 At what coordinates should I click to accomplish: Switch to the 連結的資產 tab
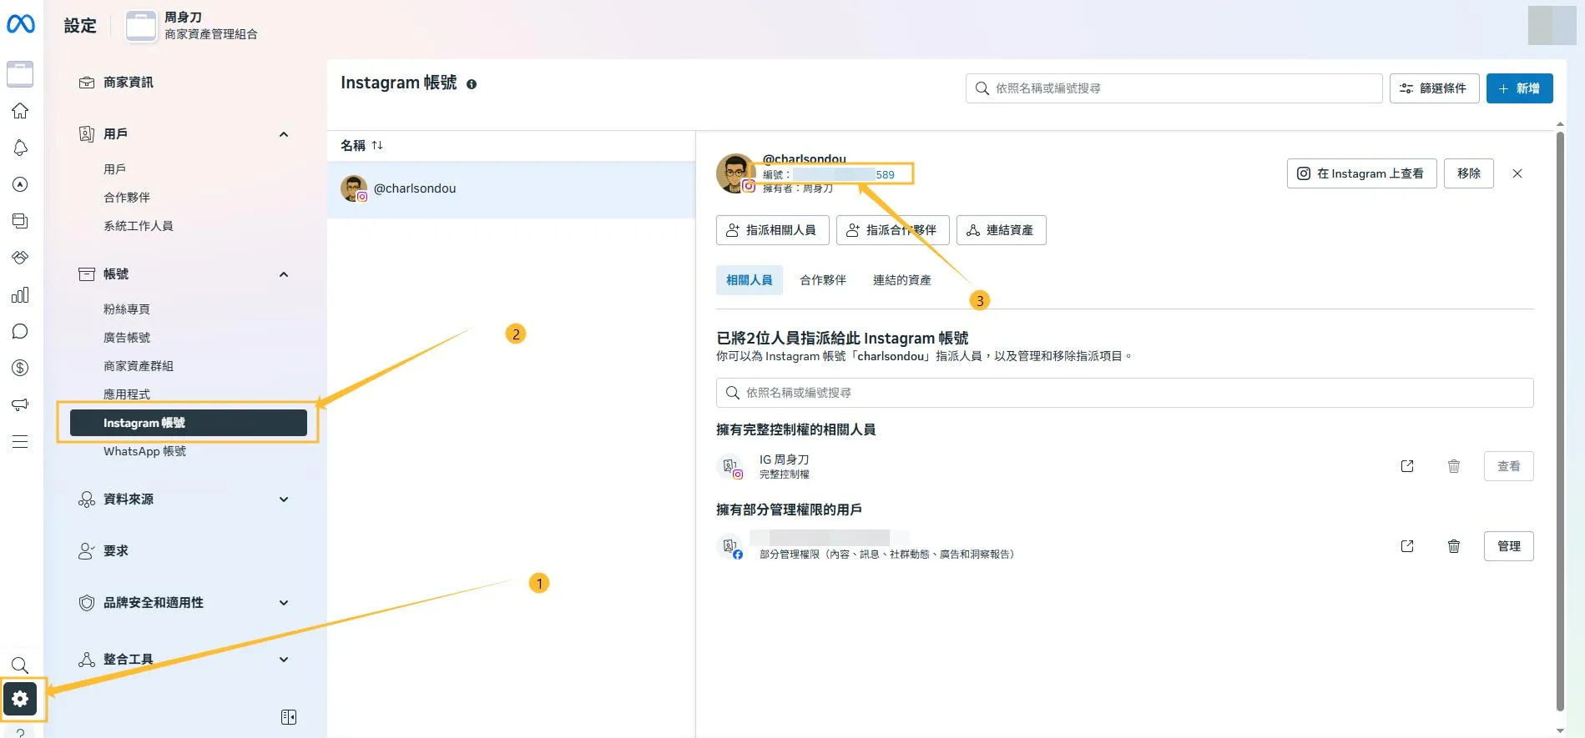(x=901, y=280)
